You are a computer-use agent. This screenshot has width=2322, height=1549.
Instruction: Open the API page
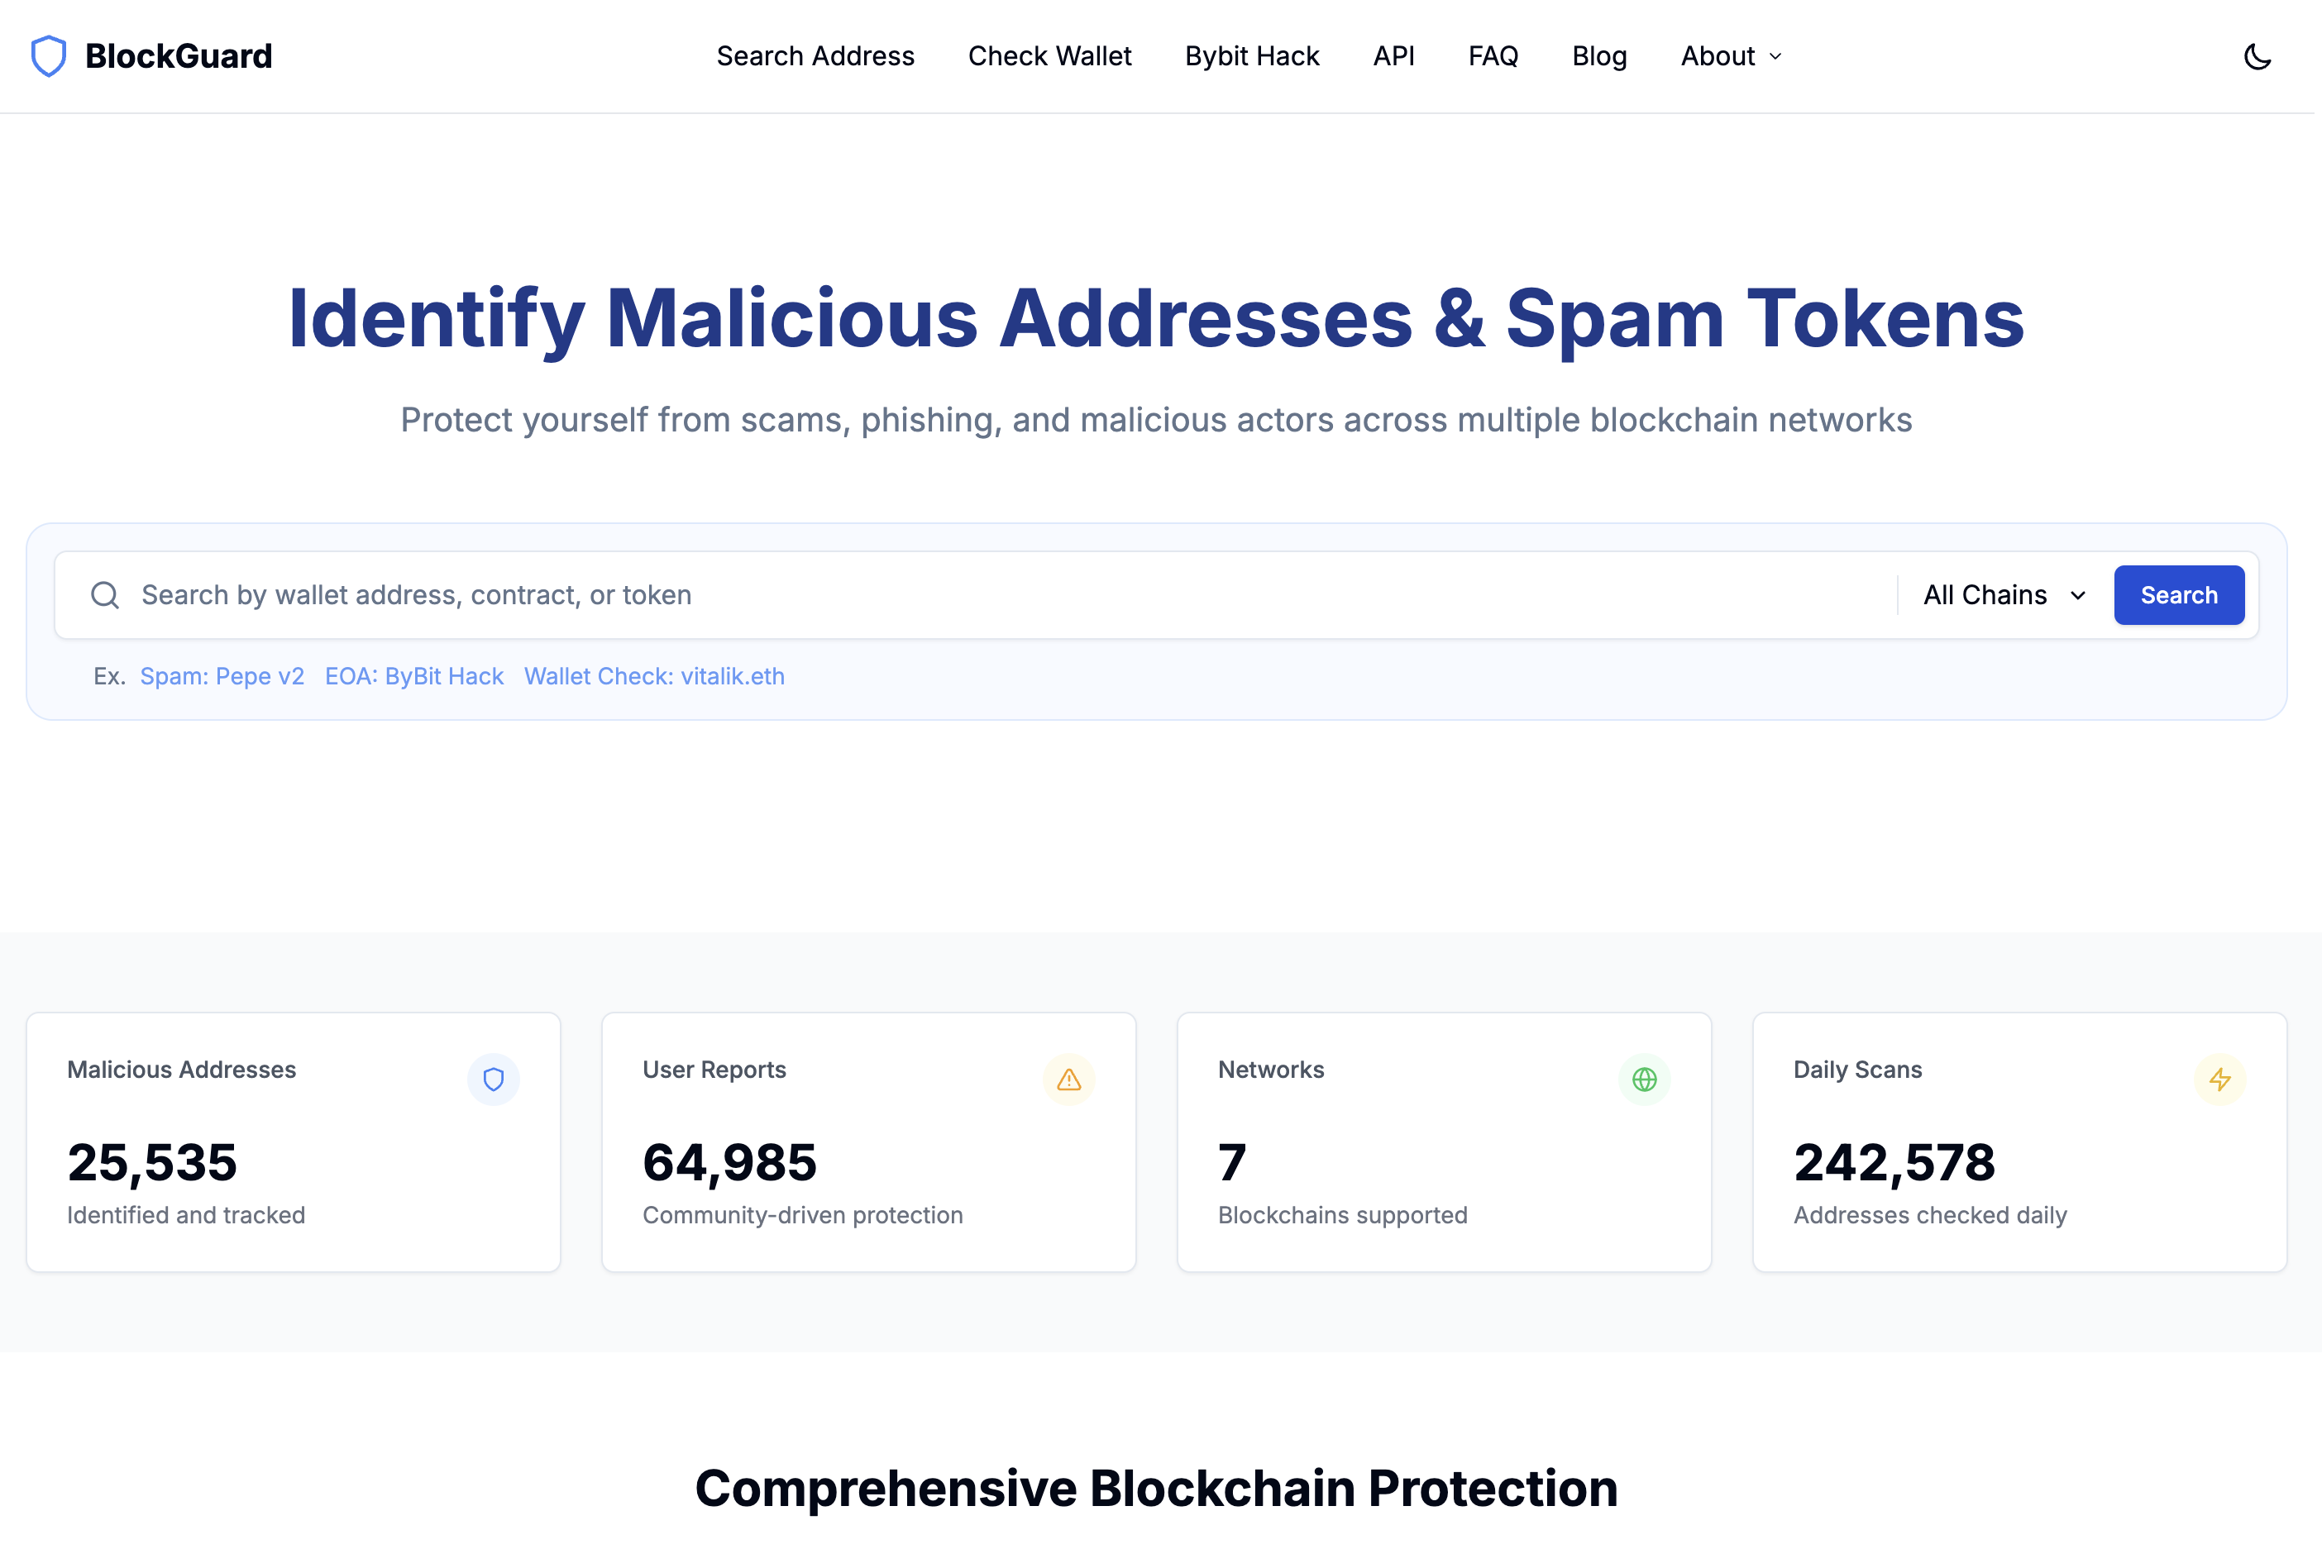pyautogui.click(x=1393, y=56)
